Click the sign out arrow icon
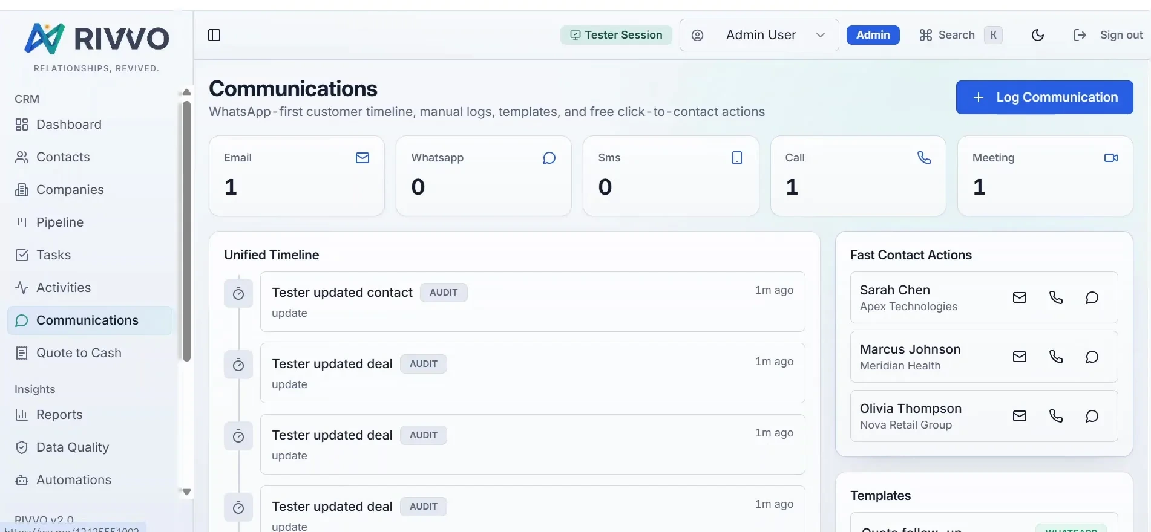Viewport: 1151px width, 532px height. click(x=1080, y=35)
